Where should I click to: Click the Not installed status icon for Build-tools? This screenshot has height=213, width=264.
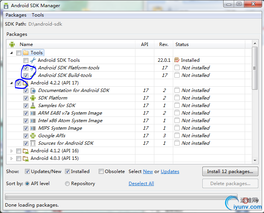(x=177, y=75)
